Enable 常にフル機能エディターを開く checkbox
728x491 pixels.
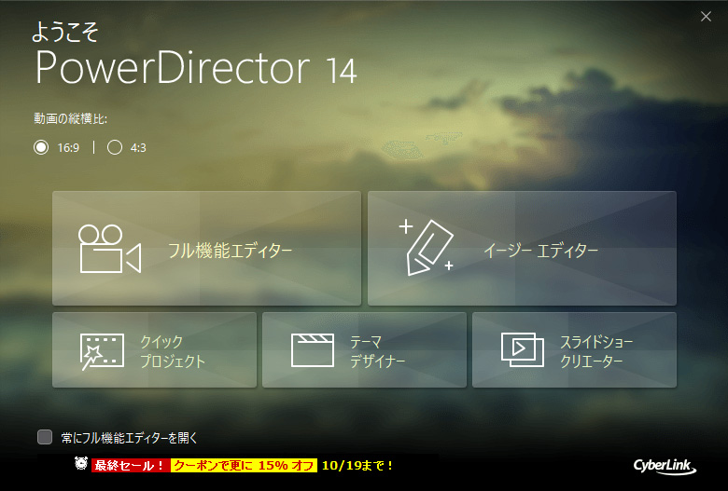(x=45, y=437)
